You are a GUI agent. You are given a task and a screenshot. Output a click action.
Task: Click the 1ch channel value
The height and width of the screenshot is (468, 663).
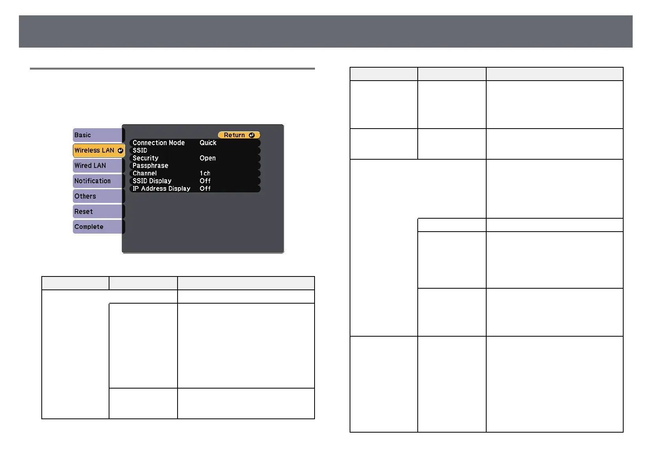point(205,173)
